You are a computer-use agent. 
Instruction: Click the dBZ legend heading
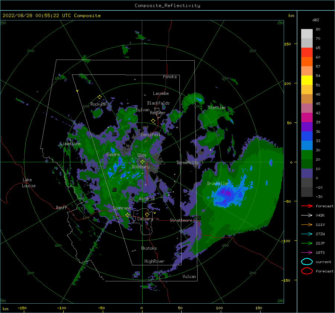click(316, 20)
